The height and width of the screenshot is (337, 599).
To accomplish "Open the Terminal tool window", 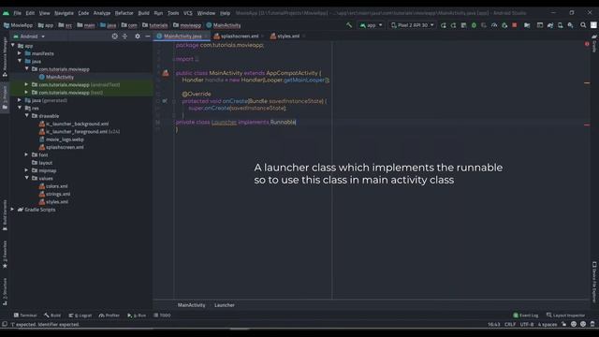I will tap(25, 315).
